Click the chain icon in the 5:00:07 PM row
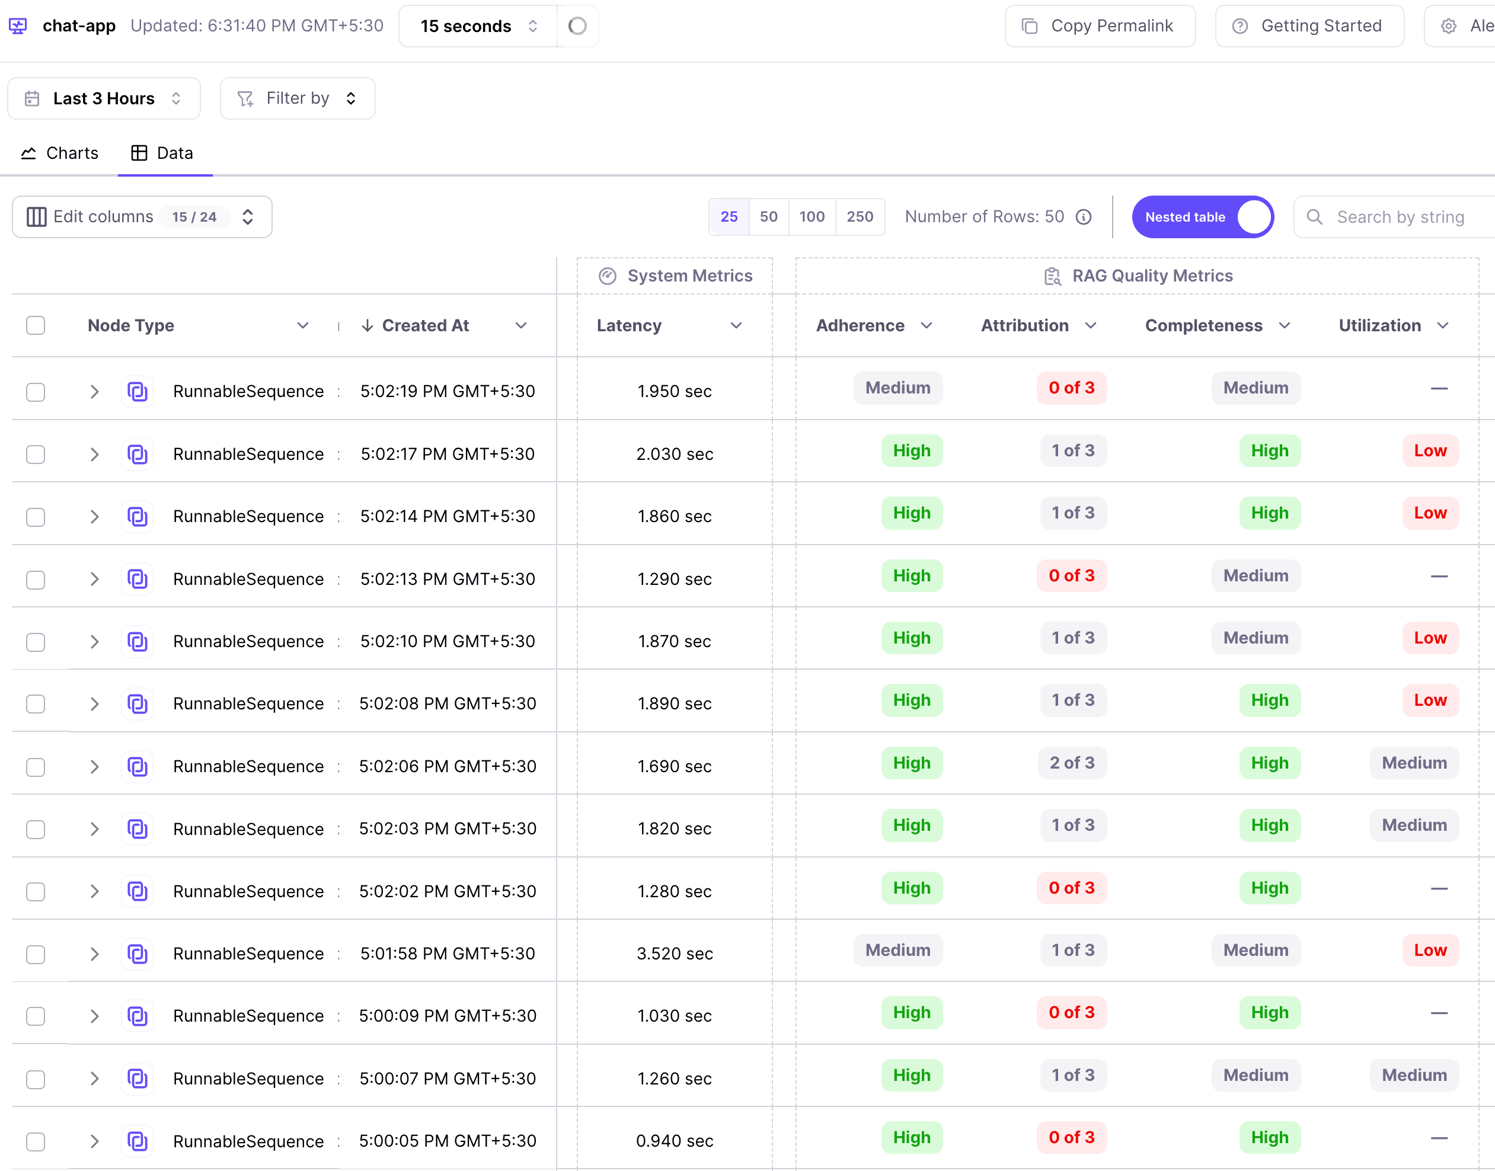The height and width of the screenshot is (1171, 1495). [138, 1079]
